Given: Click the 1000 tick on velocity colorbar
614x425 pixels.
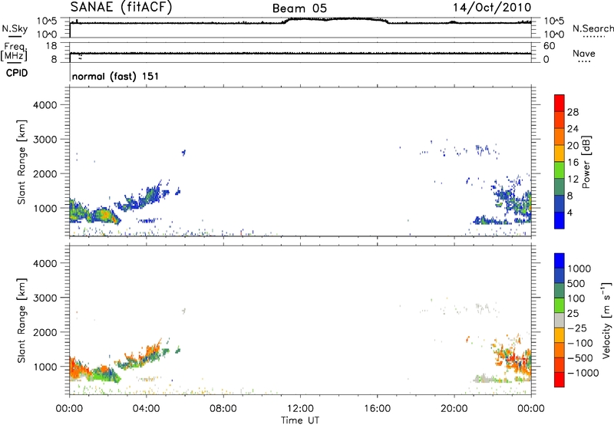Looking at the screenshot, I should (579, 269).
